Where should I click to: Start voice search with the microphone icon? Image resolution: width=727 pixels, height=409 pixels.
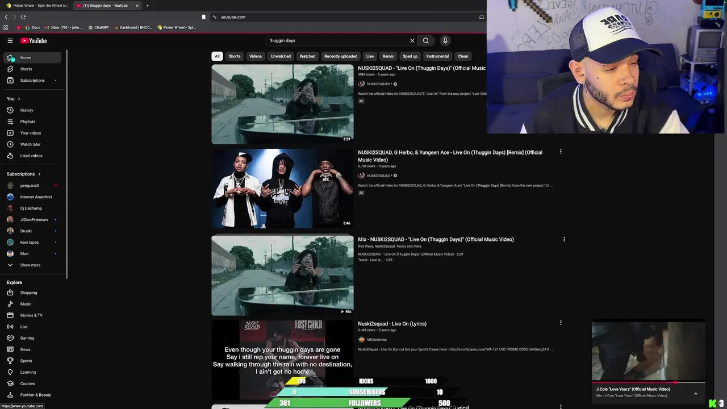[445, 41]
